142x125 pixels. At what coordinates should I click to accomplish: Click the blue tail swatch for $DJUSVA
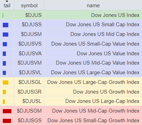[4, 54]
